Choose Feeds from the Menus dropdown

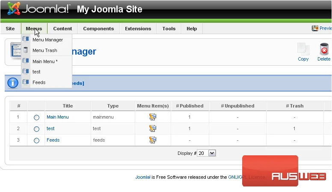(x=39, y=82)
